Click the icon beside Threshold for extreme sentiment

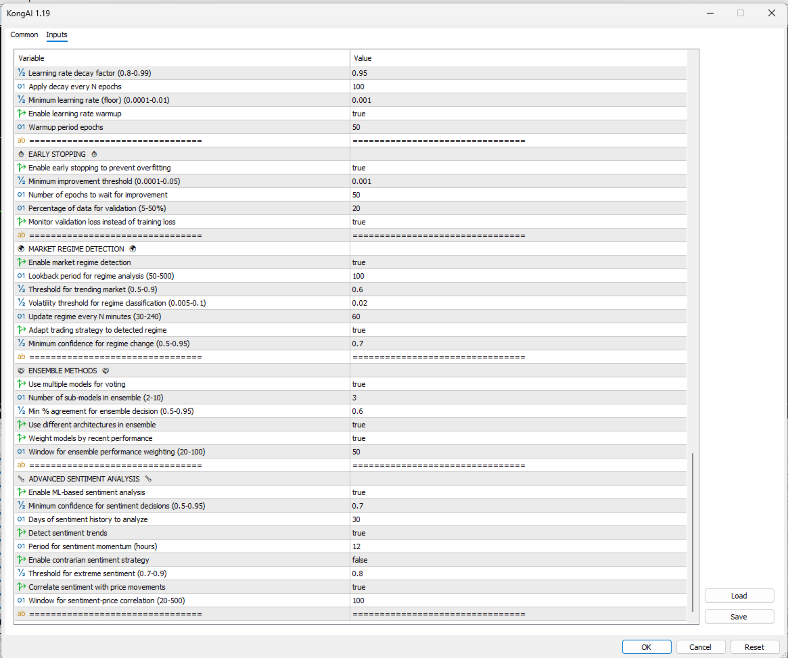click(x=21, y=573)
